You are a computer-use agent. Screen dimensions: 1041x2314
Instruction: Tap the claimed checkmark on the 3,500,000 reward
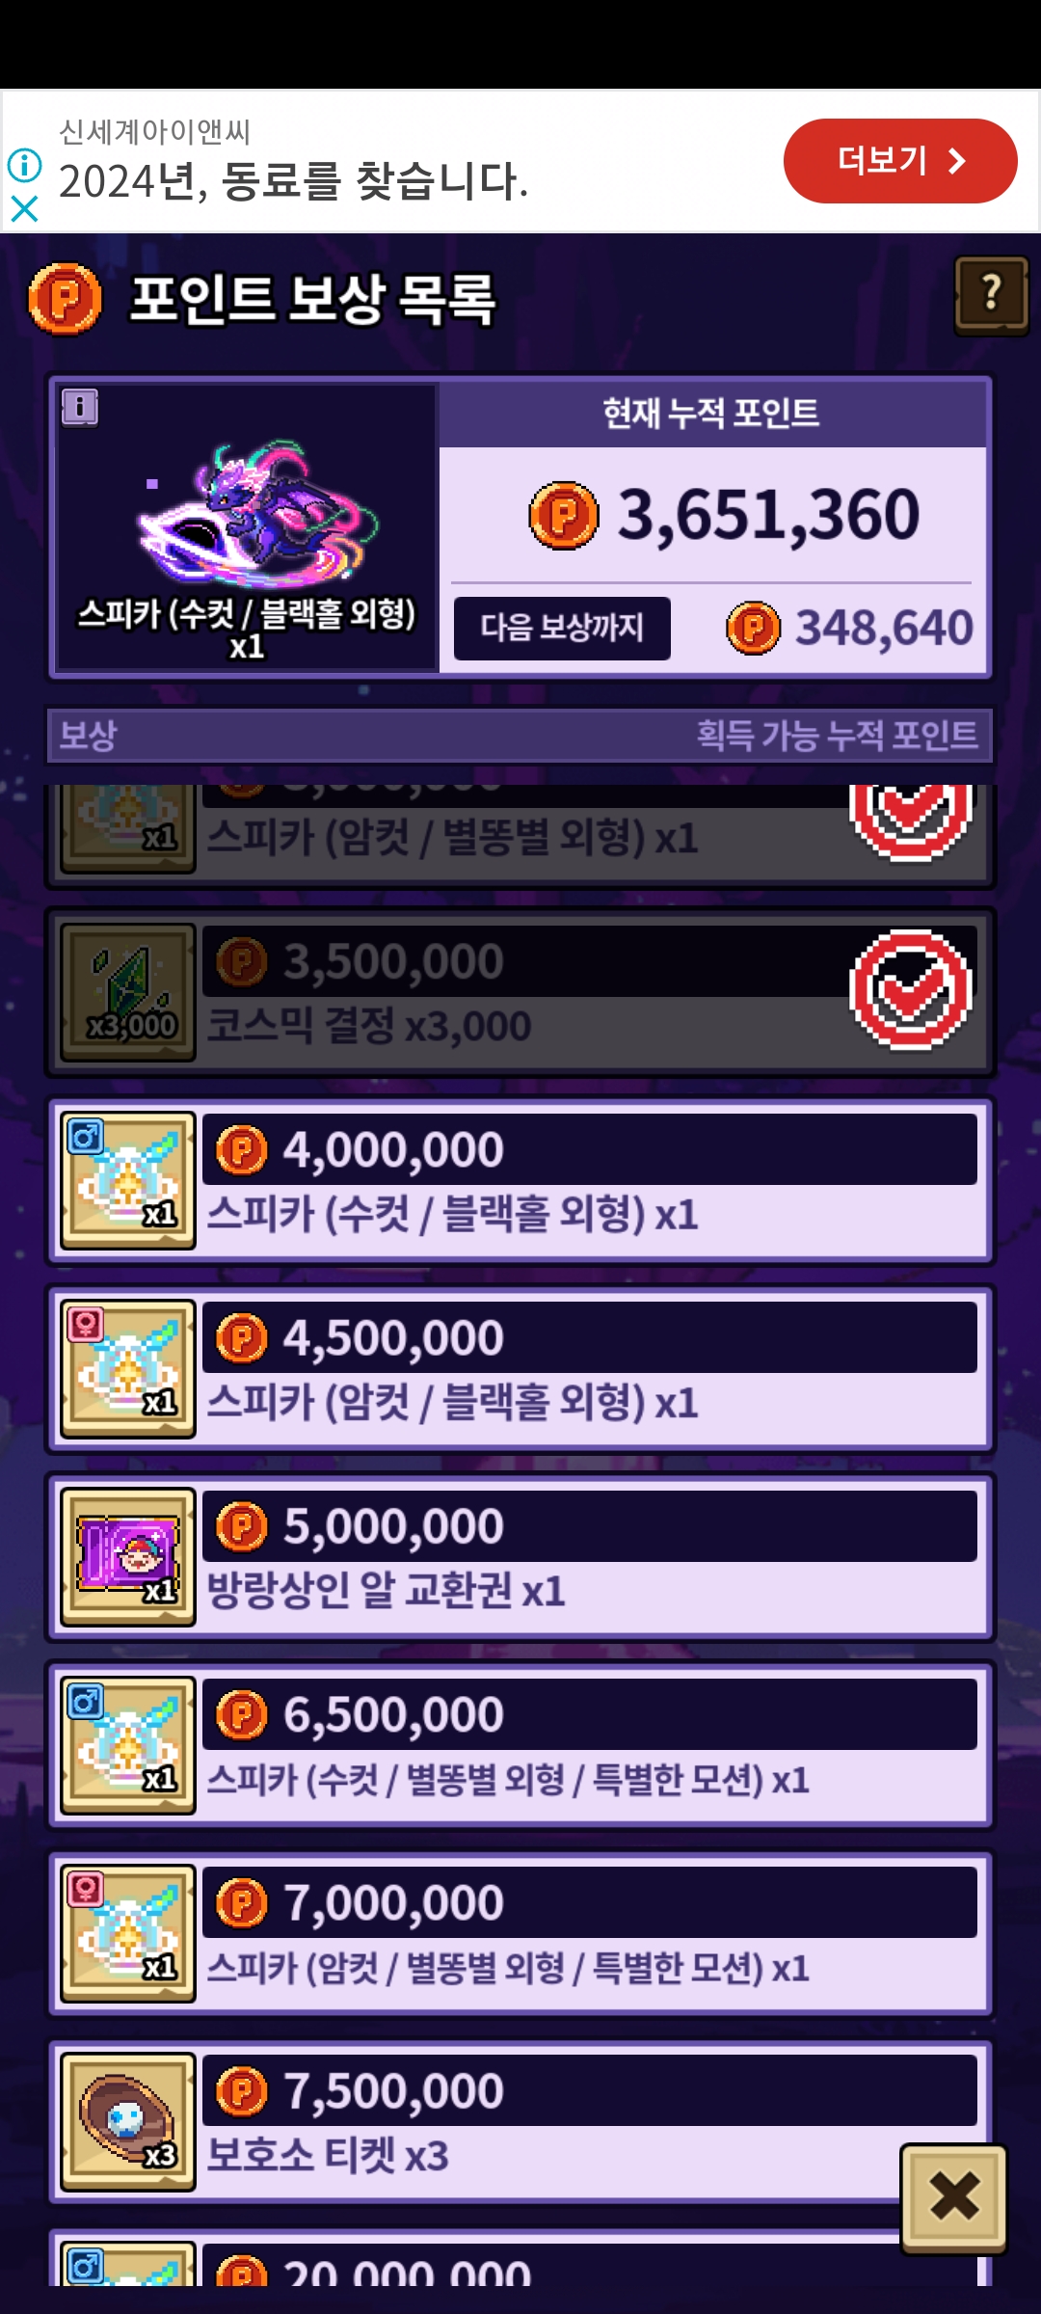pos(911,990)
